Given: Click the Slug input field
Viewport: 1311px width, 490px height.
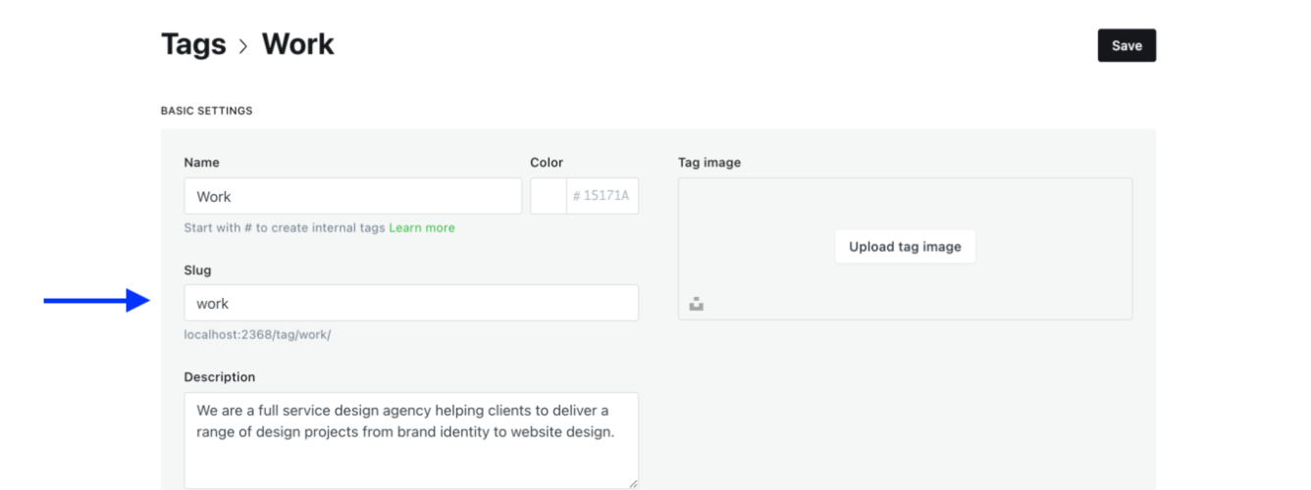Looking at the screenshot, I should click(x=411, y=303).
